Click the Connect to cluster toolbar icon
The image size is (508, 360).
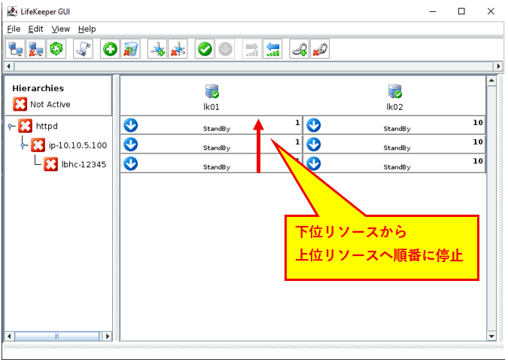pos(15,49)
